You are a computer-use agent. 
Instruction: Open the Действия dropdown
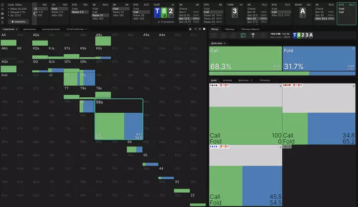point(218,43)
